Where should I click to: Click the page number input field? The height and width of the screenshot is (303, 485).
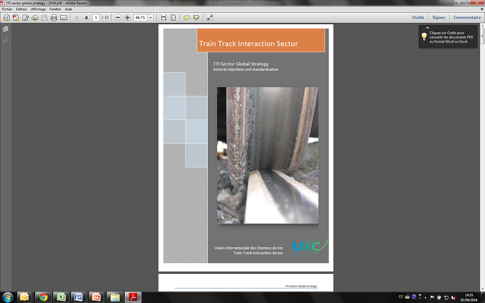[96, 18]
